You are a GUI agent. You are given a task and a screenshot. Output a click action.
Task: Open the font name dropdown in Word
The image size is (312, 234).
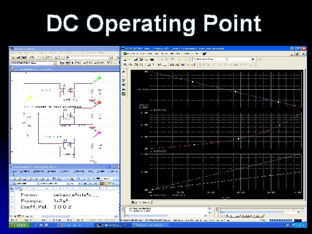(68, 183)
